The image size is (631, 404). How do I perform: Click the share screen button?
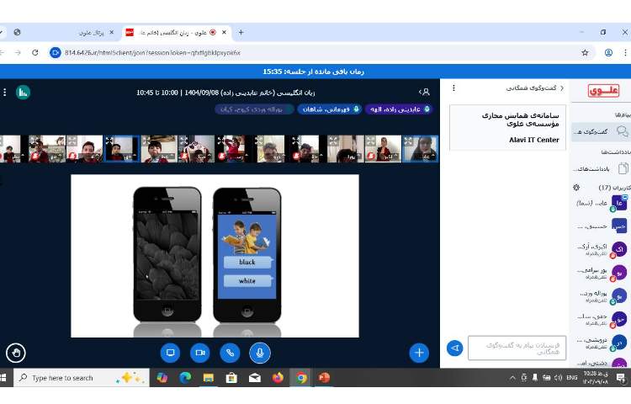tap(170, 353)
